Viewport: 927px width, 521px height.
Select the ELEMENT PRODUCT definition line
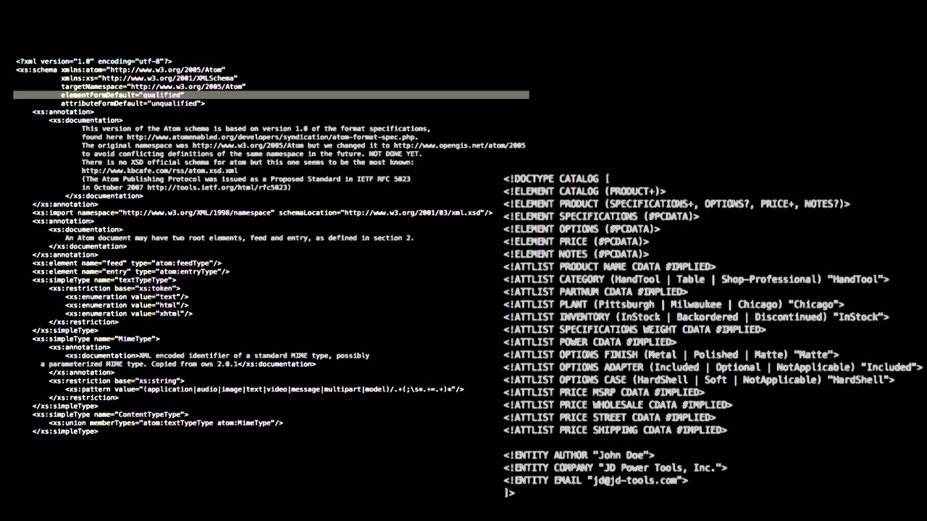coord(676,204)
